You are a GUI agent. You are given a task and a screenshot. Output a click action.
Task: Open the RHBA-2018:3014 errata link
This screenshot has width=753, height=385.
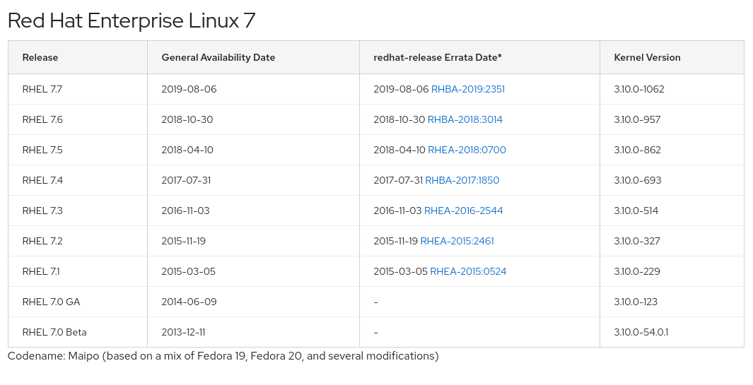point(465,119)
